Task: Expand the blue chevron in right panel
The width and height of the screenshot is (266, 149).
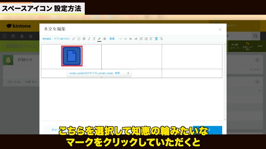Action: [x=259, y=91]
